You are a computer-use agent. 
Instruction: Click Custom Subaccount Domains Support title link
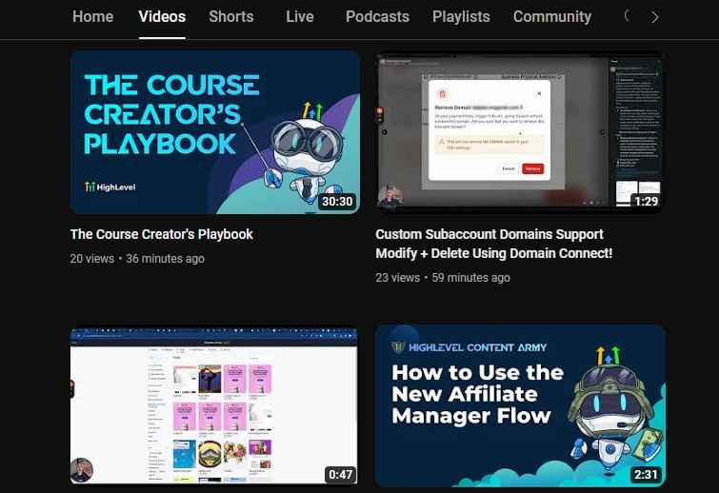494,244
